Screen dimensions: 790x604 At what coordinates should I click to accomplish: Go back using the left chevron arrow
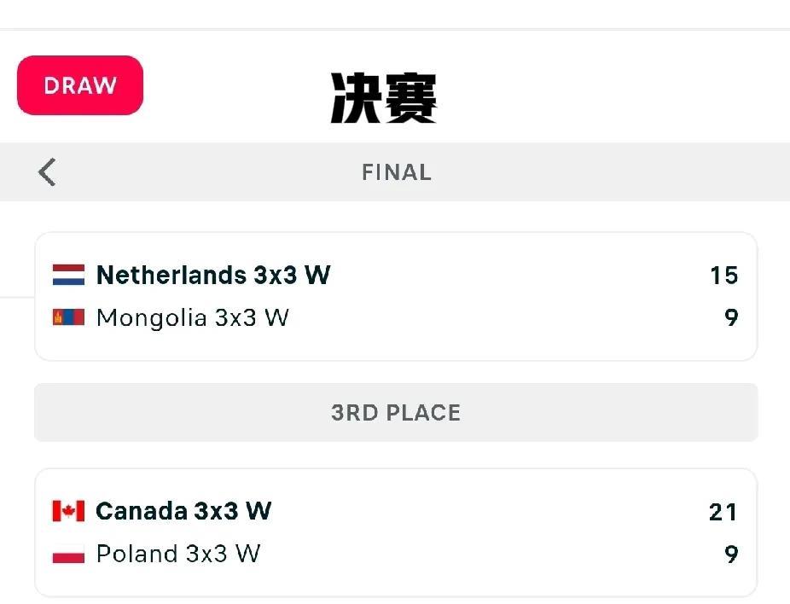pos(47,172)
